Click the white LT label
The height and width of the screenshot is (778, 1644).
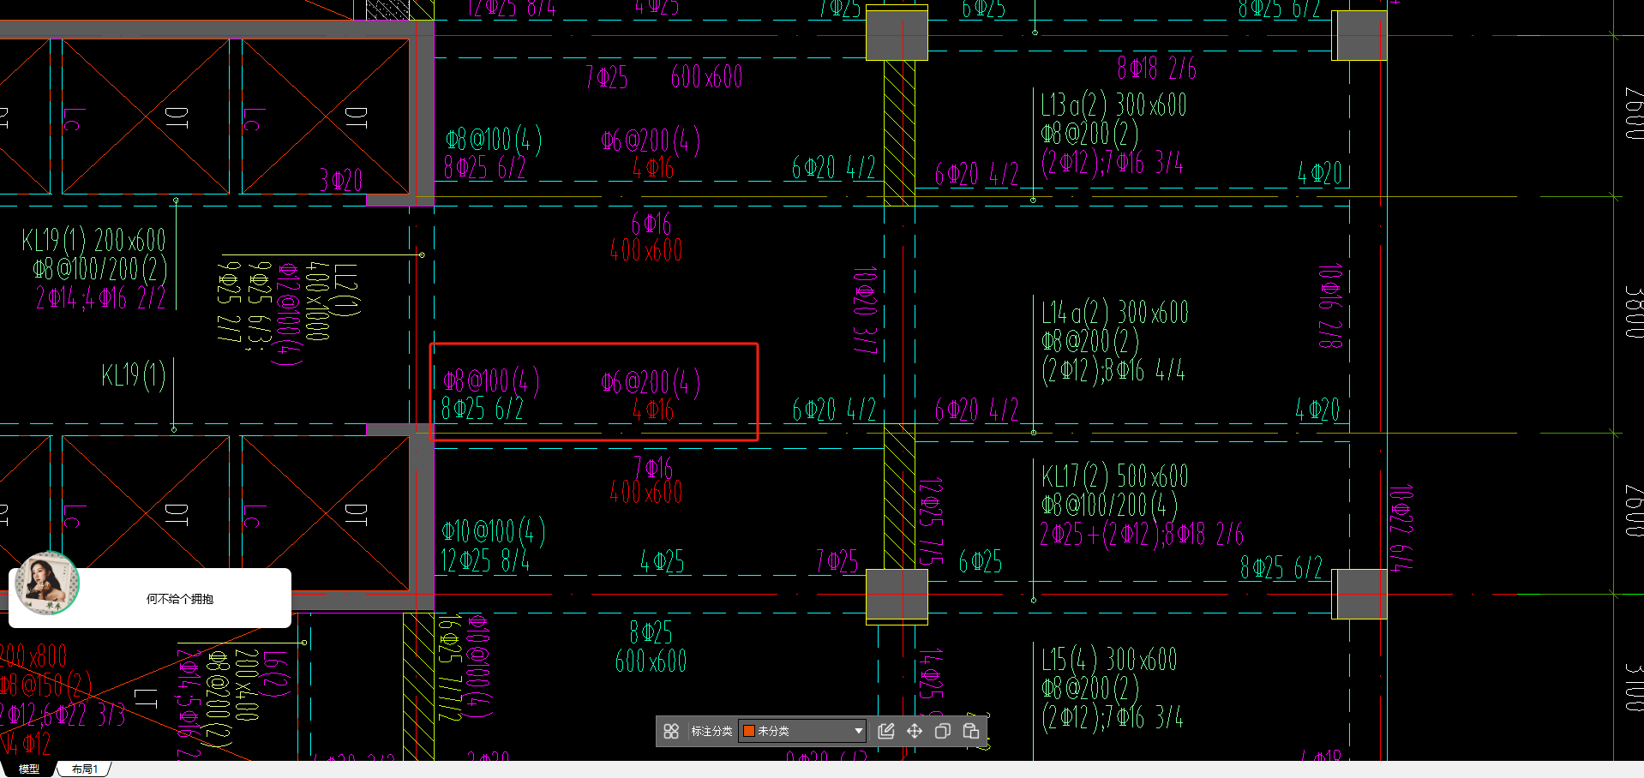(x=146, y=698)
